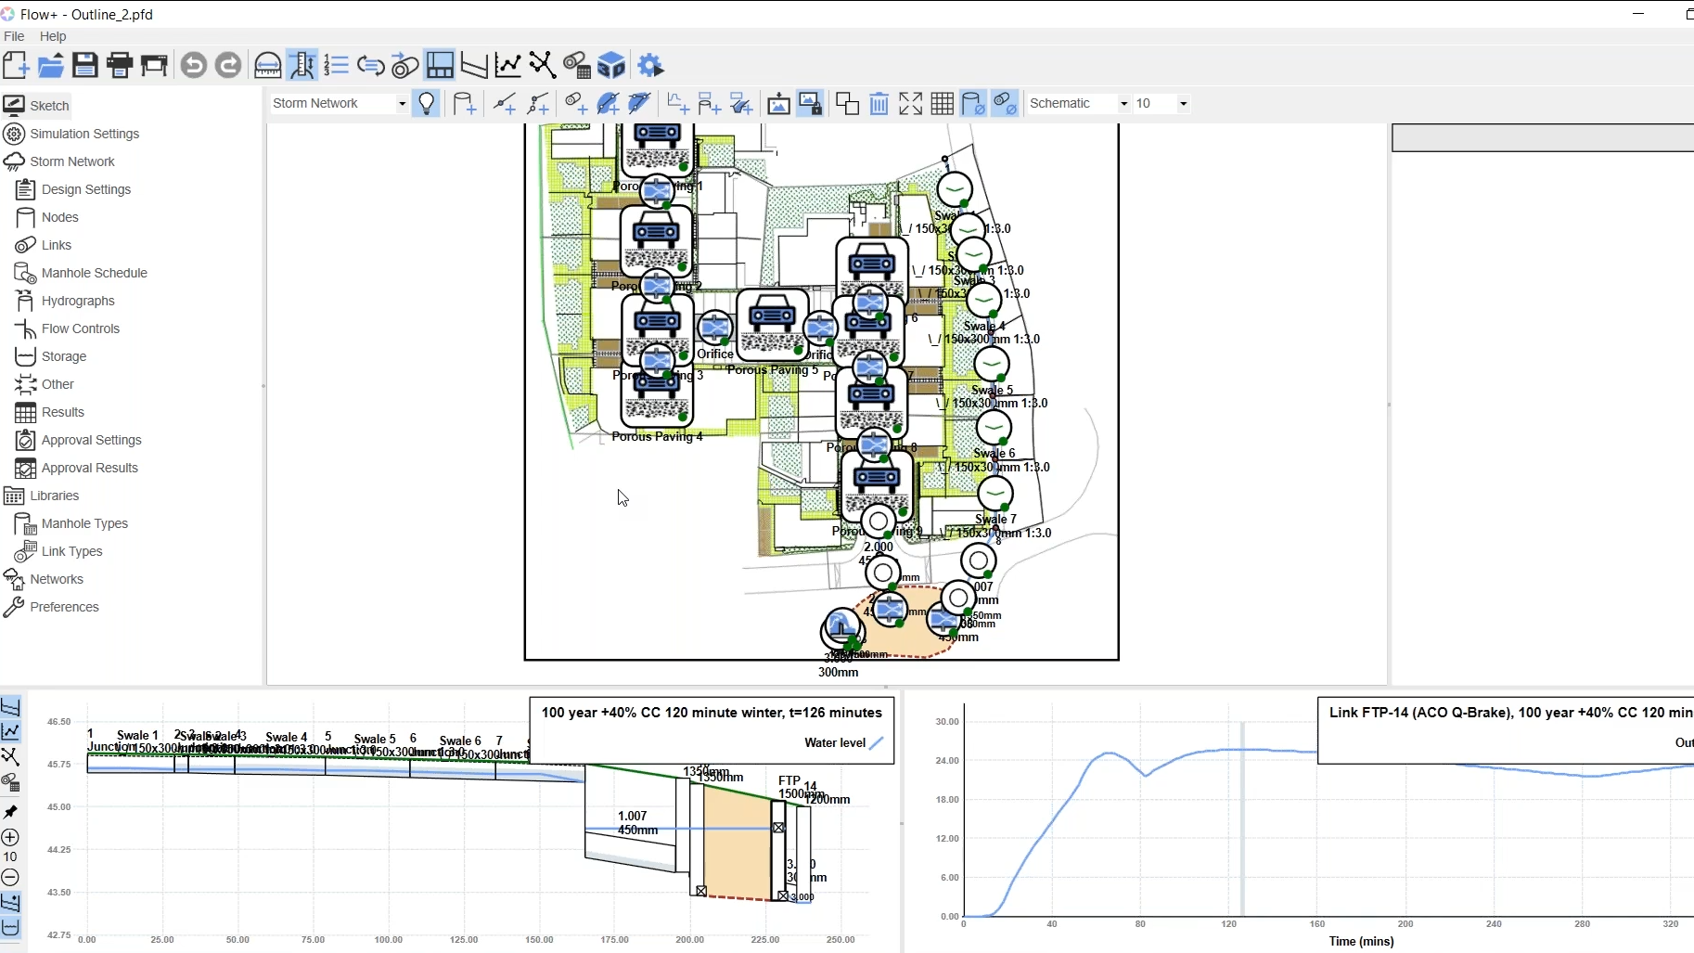Click the delete trash can icon
1694x953 pixels.
[879, 104]
